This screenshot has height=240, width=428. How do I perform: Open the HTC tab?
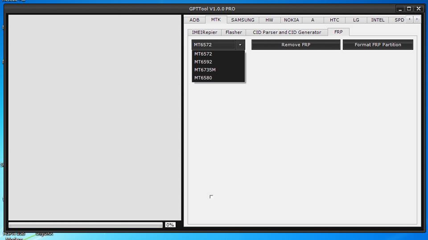click(x=334, y=20)
